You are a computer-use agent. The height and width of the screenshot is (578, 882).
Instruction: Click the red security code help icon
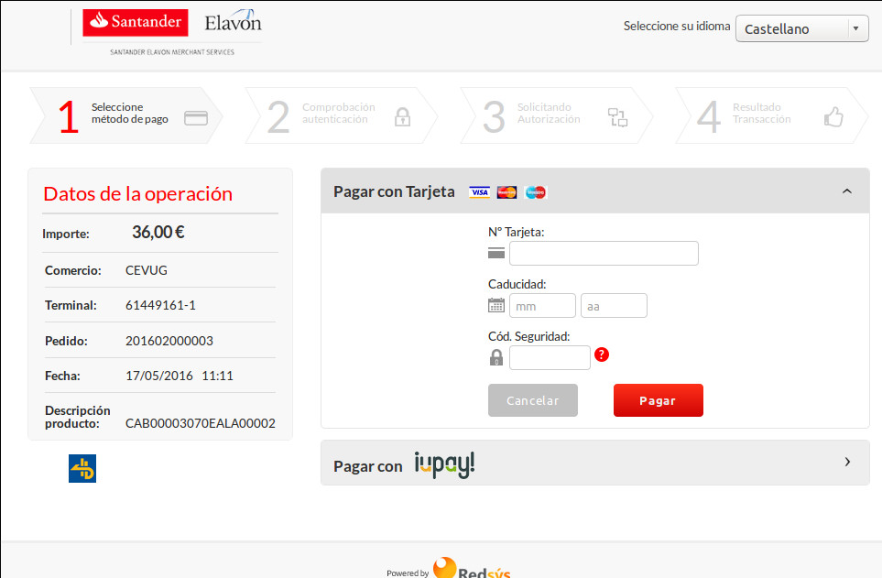(x=602, y=354)
